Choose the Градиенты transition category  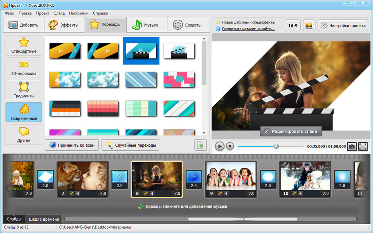pyautogui.click(x=24, y=90)
